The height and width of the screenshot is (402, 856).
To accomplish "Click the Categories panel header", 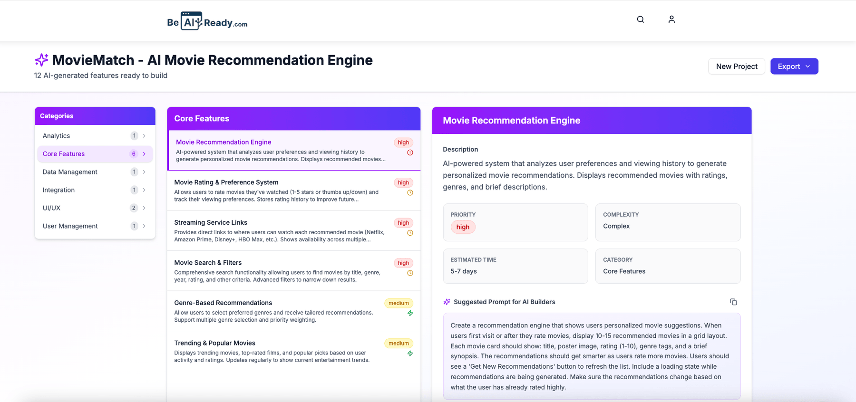I will coord(95,116).
